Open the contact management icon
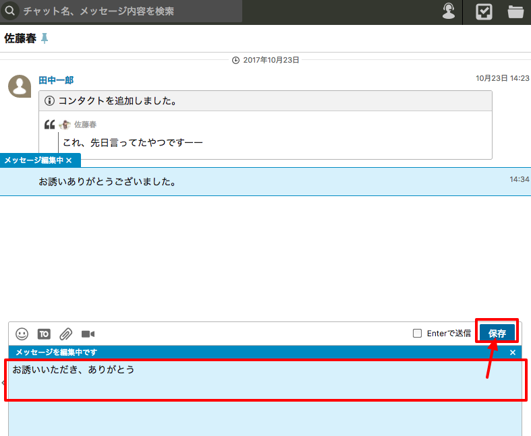531x436 pixels. 449,11
